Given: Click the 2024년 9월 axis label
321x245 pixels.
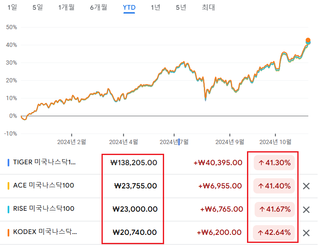Looking at the screenshot, I should point(230,142).
